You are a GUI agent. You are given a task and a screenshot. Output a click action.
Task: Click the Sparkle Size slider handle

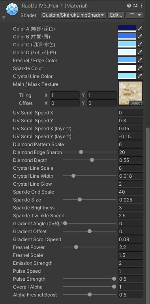[80, 199]
